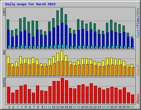Click day label 25 on the x-axis

pyautogui.click(x=107, y=107)
